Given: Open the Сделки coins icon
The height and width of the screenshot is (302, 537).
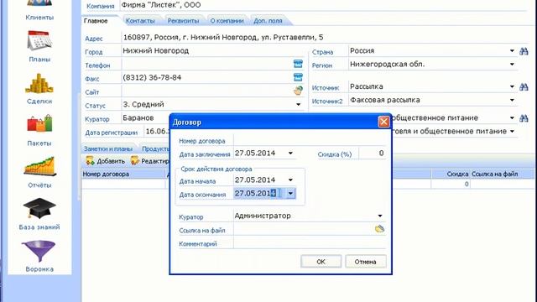Looking at the screenshot, I should (39, 84).
